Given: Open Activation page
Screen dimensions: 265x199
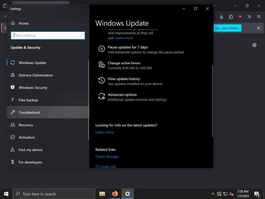Looking at the screenshot, I should (x=47, y=137).
